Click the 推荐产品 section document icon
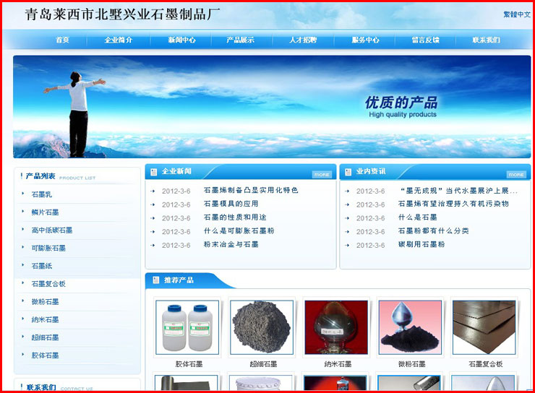The height and width of the screenshot is (393, 535). point(156,280)
